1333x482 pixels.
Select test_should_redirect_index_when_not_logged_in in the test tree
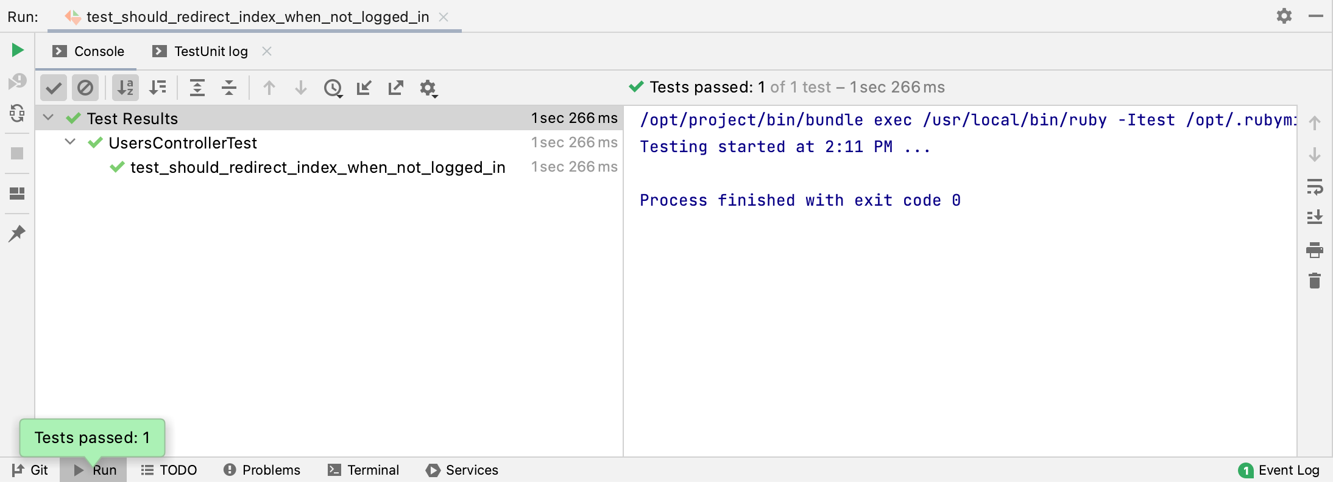317,167
